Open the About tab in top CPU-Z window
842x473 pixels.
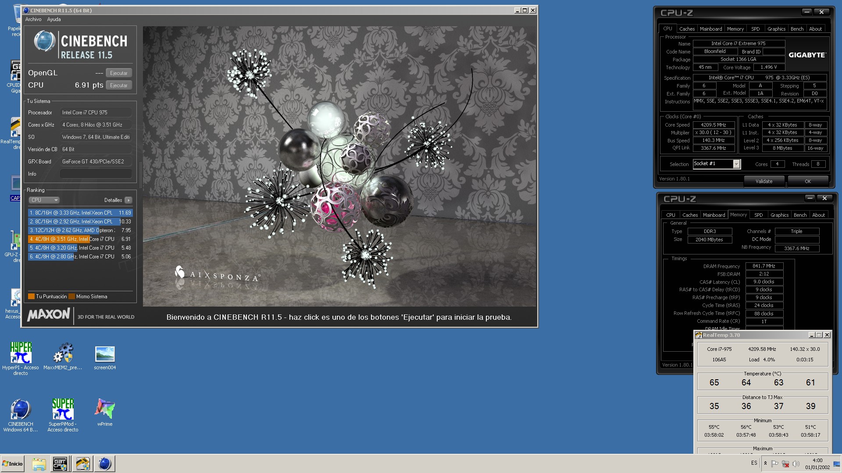coord(816,29)
